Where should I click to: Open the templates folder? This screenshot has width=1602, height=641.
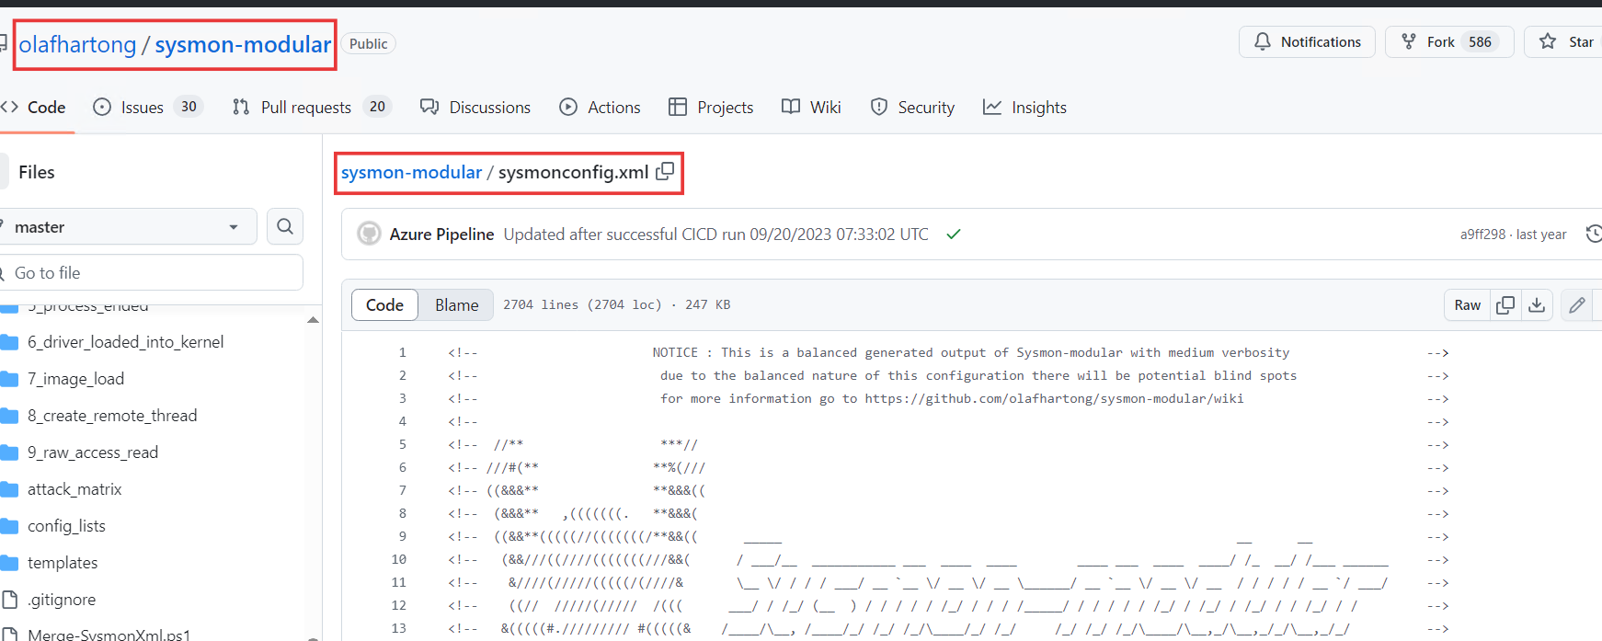(x=63, y=563)
